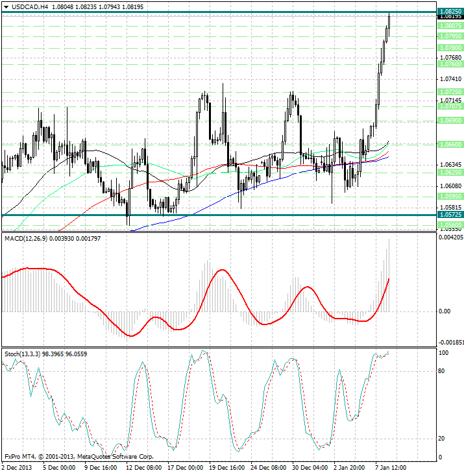The image size is (464, 473).
Task: Click the 1.07250 green price level tag
Action: (450, 92)
